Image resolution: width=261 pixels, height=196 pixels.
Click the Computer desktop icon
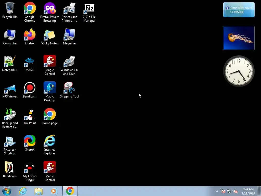click(x=10, y=37)
